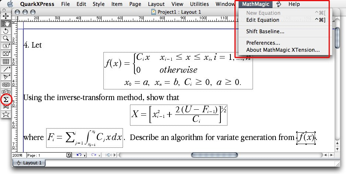The image size is (346, 174).
Task: Select the Zoom magnifier tool
Action: (6, 38)
